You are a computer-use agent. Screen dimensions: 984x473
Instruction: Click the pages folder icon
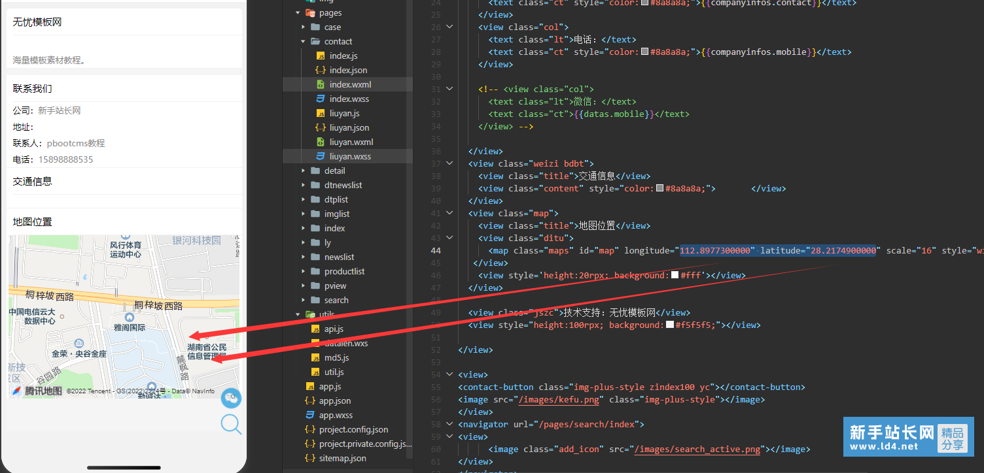tap(310, 12)
